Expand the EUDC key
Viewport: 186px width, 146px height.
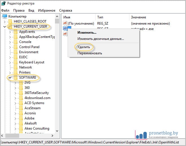click(x=10, y=57)
